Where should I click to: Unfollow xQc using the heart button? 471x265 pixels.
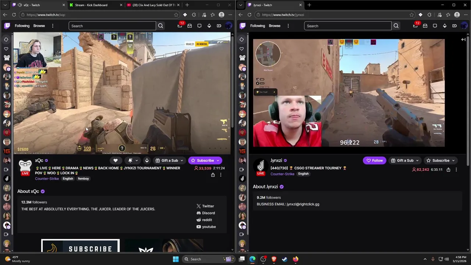(x=116, y=160)
